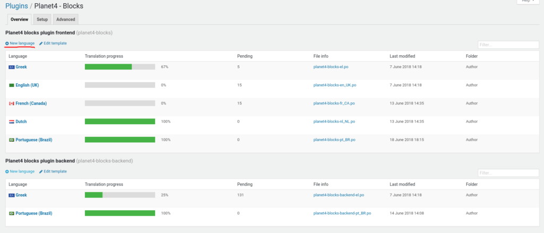Switch to the Overview tab

pos(20,20)
